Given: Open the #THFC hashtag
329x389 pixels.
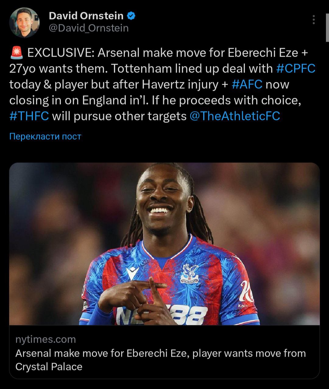Looking at the screenshot, I should pyautogui.click(x=29, y=116).
